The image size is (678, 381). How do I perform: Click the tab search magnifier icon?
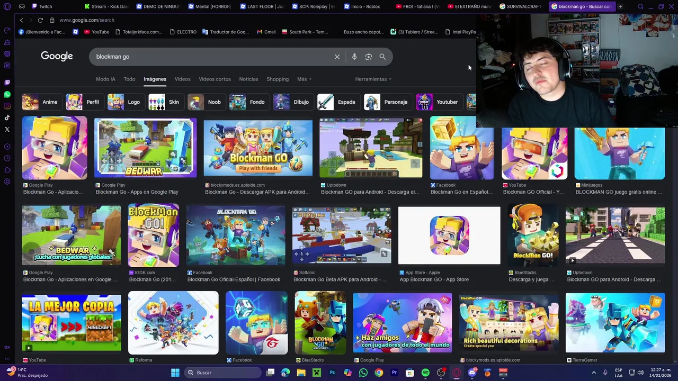tap(640, 6)
